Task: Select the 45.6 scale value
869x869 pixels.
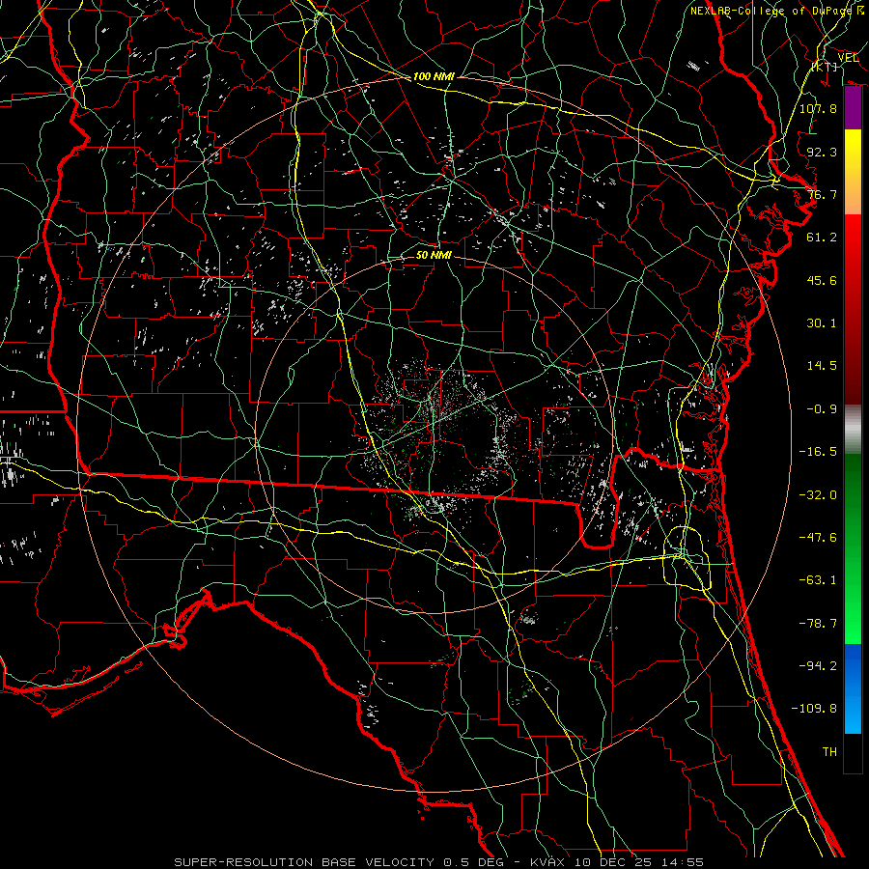Action: (x=822, y=280)
